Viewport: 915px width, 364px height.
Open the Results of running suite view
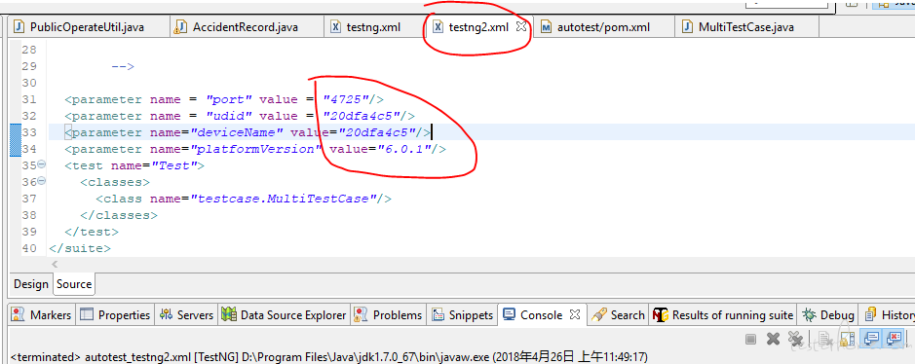tap(724, 315)
